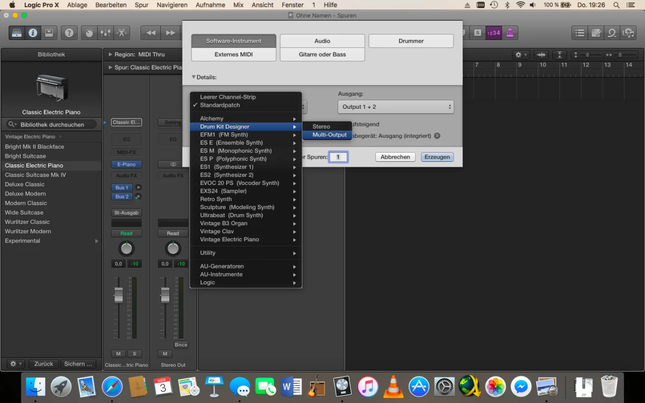645x403 pixels.
Task: Toggle the count-in 1234 button
Action: (x=493, y=33)
